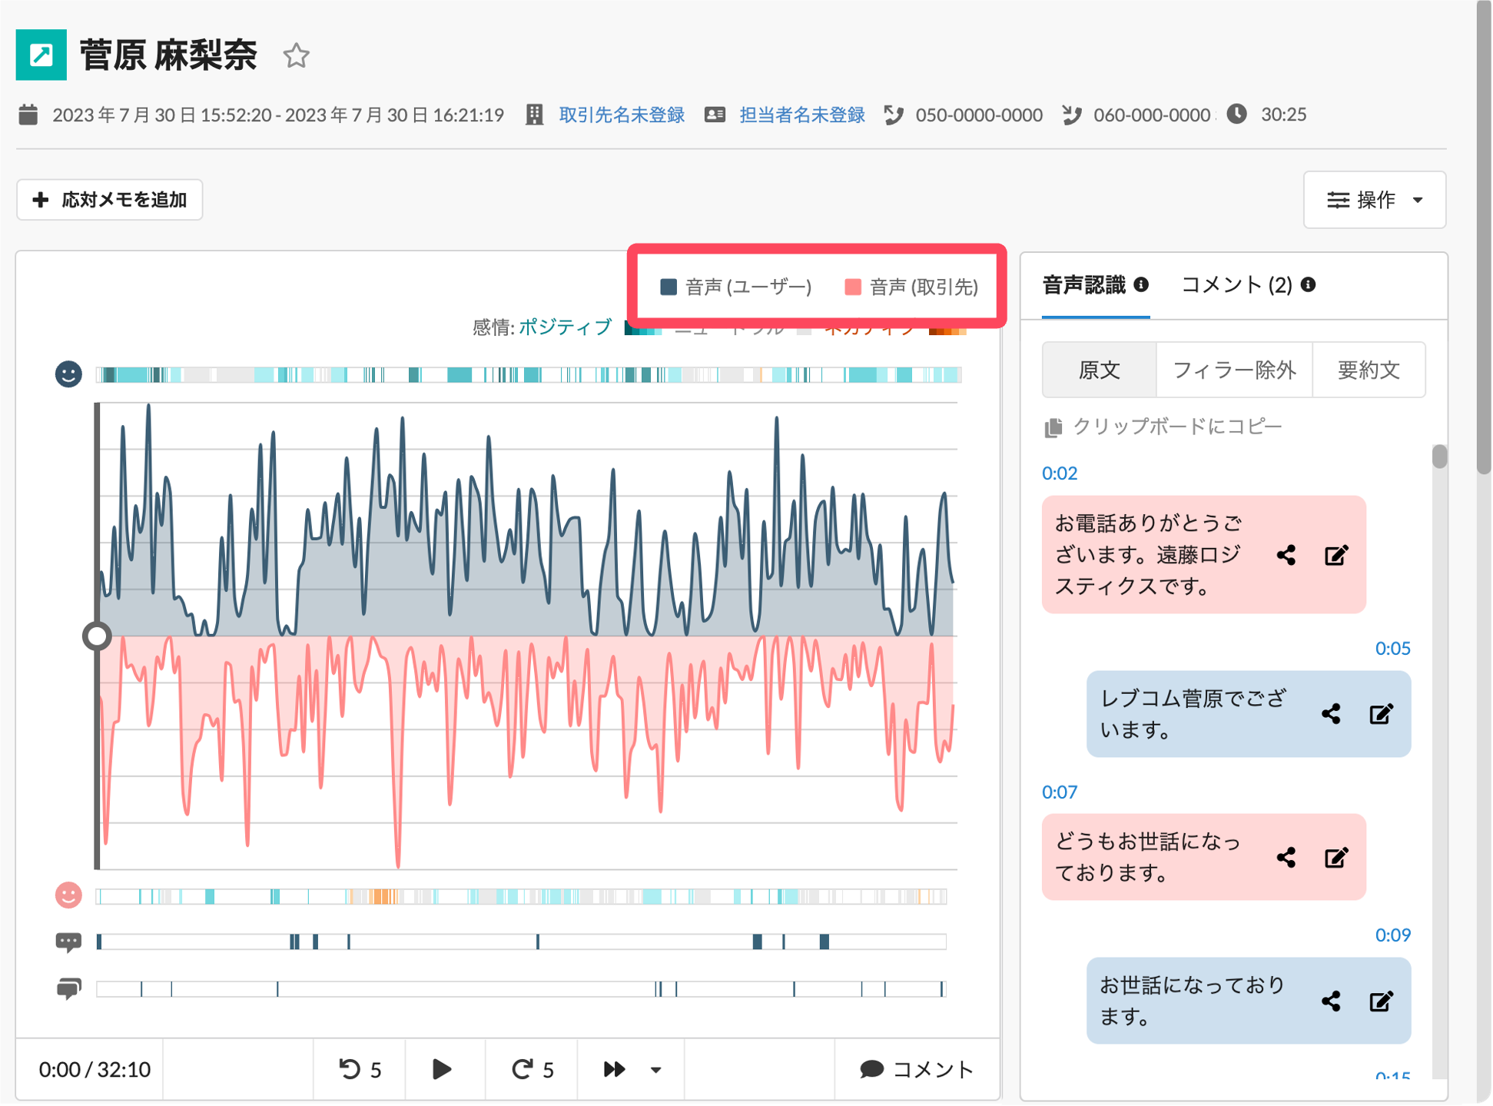
Task: Click the ポジティブ emotion legend label
Action: (566, 327)
